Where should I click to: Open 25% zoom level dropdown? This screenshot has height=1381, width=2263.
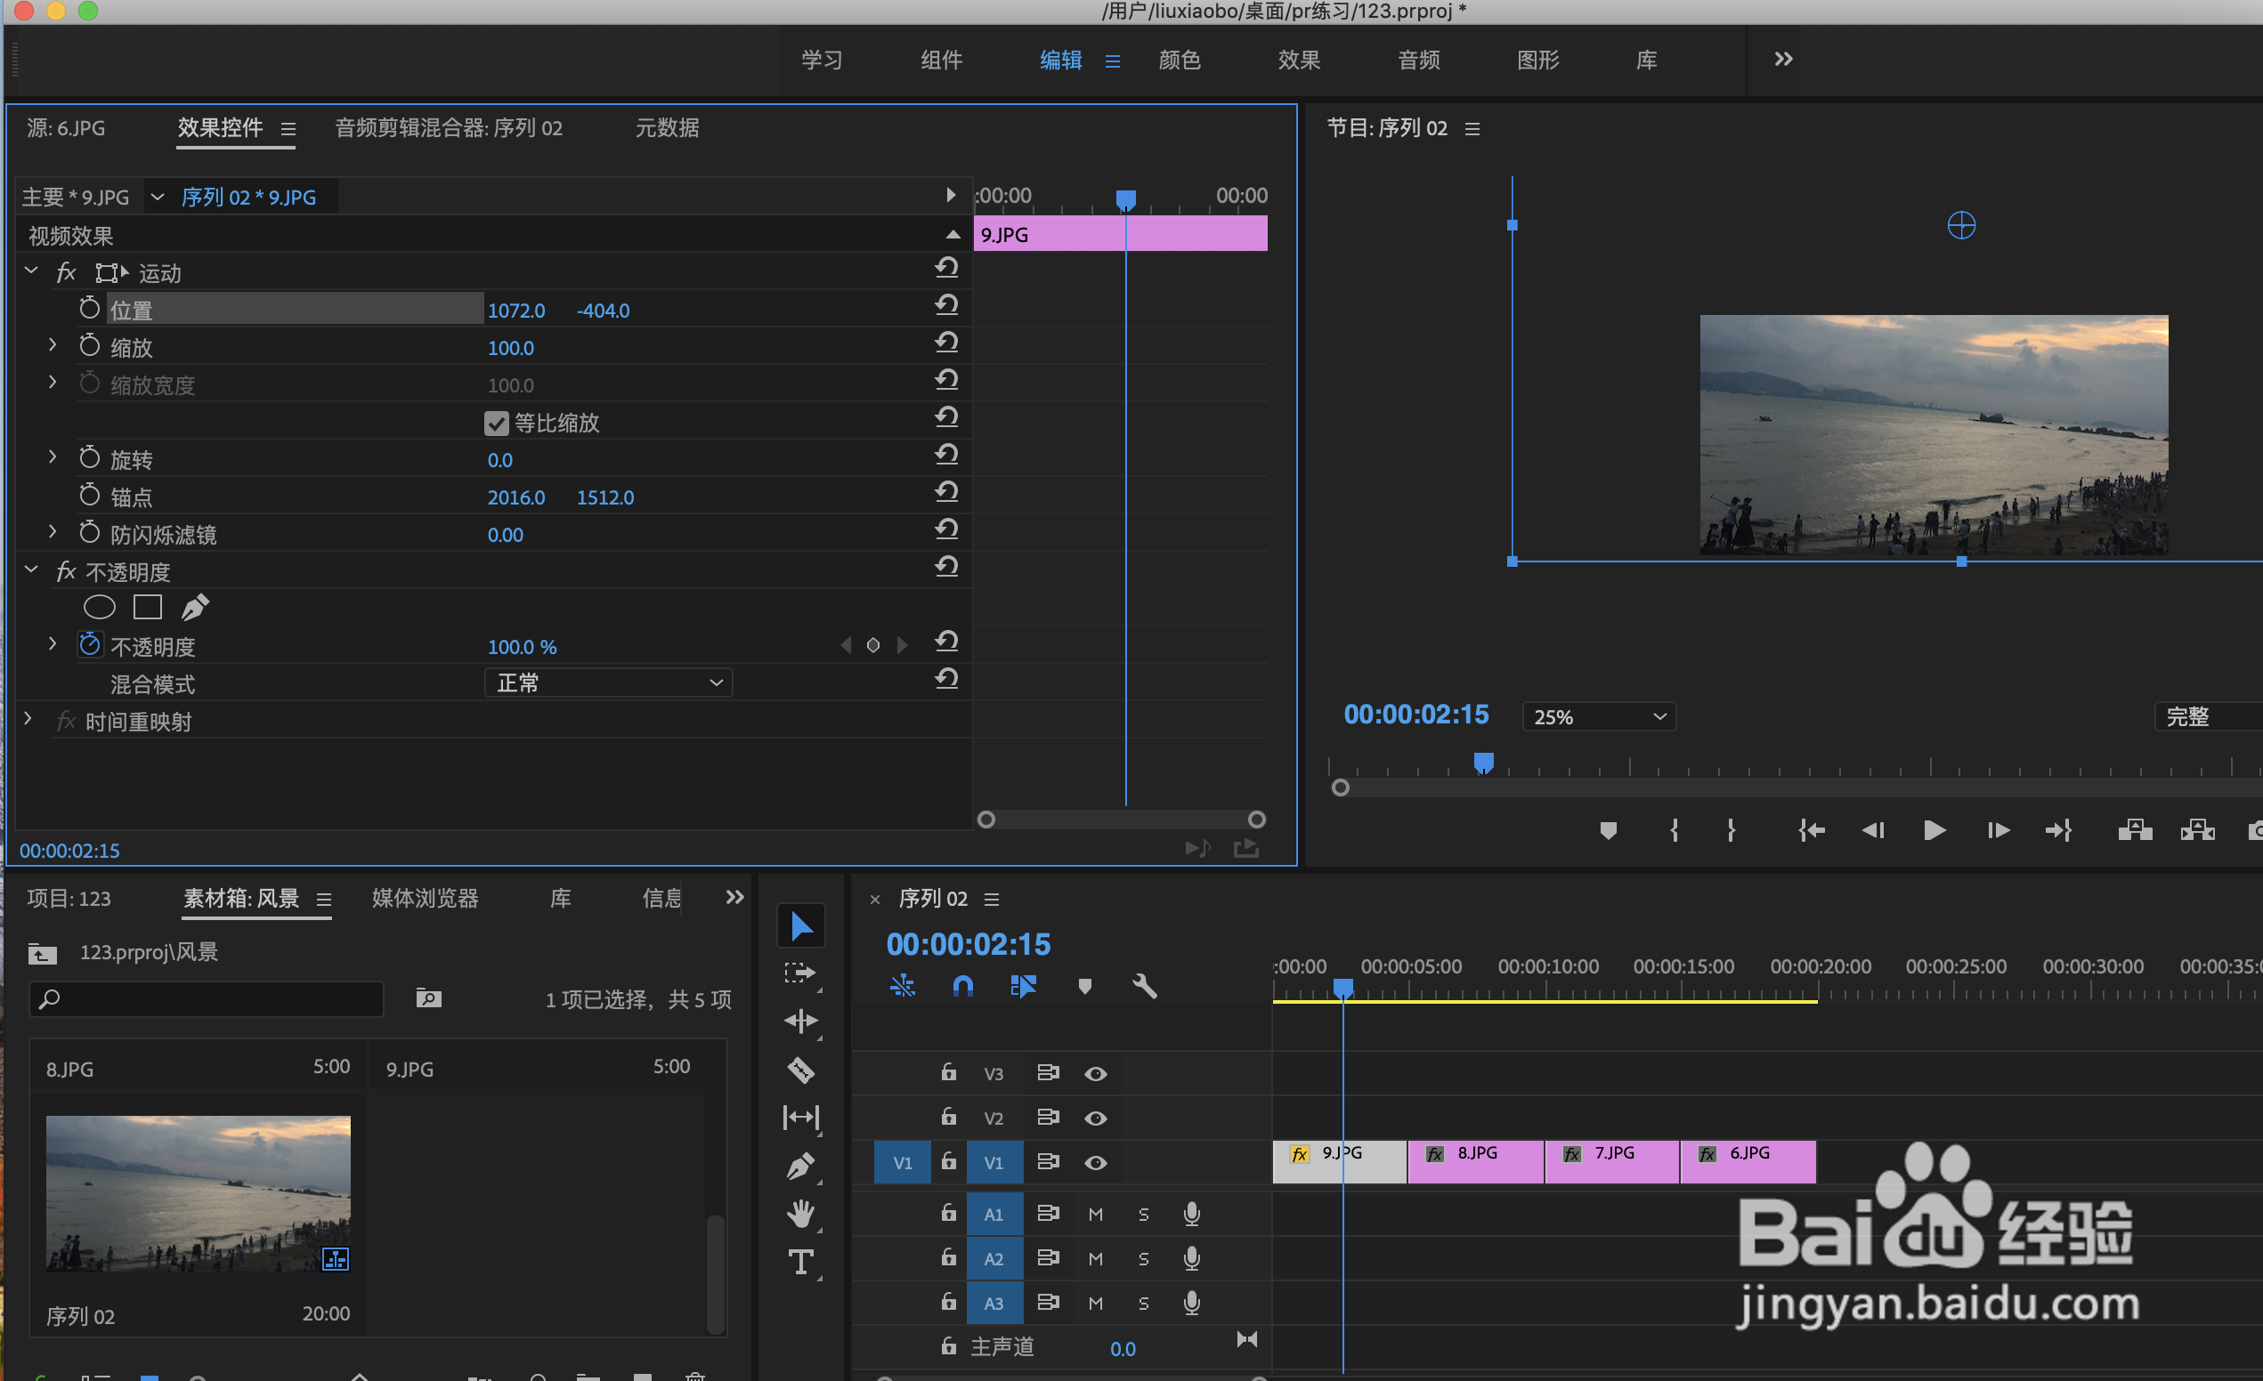1599,716
